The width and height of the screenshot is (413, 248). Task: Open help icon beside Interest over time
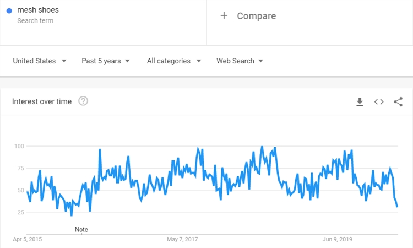pos(83,101)
